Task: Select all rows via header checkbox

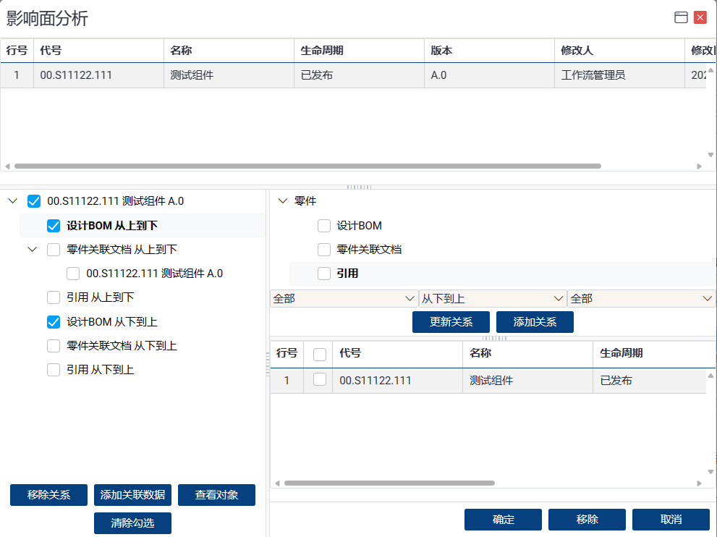Action: [x=319, y=354]
